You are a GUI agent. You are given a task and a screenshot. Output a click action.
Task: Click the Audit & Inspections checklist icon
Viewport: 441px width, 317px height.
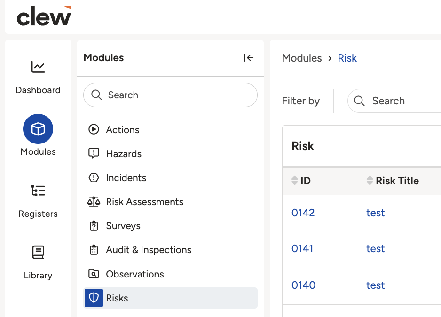coord(94,250)
